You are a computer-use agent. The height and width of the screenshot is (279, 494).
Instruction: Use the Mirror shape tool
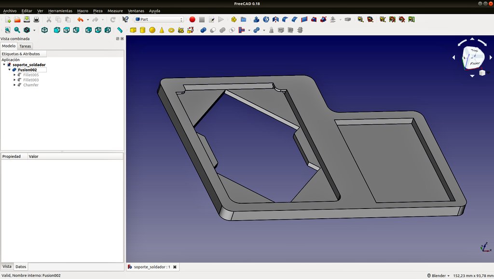pos(275,19)
